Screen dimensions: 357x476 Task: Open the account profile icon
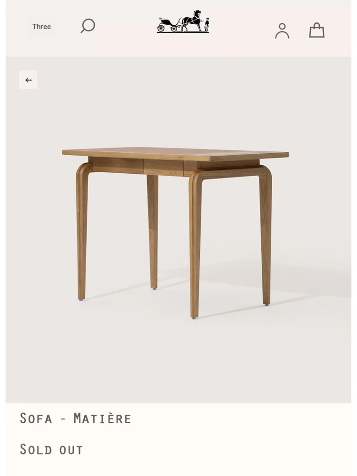[282, 30]
